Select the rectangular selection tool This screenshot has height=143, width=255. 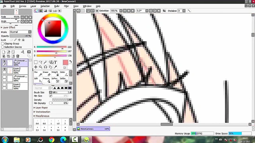(36, 62)
